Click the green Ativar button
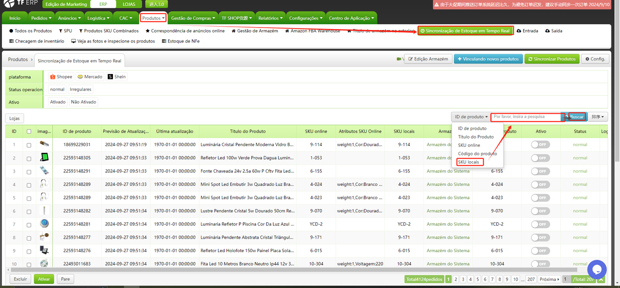 tap(44, 279)
